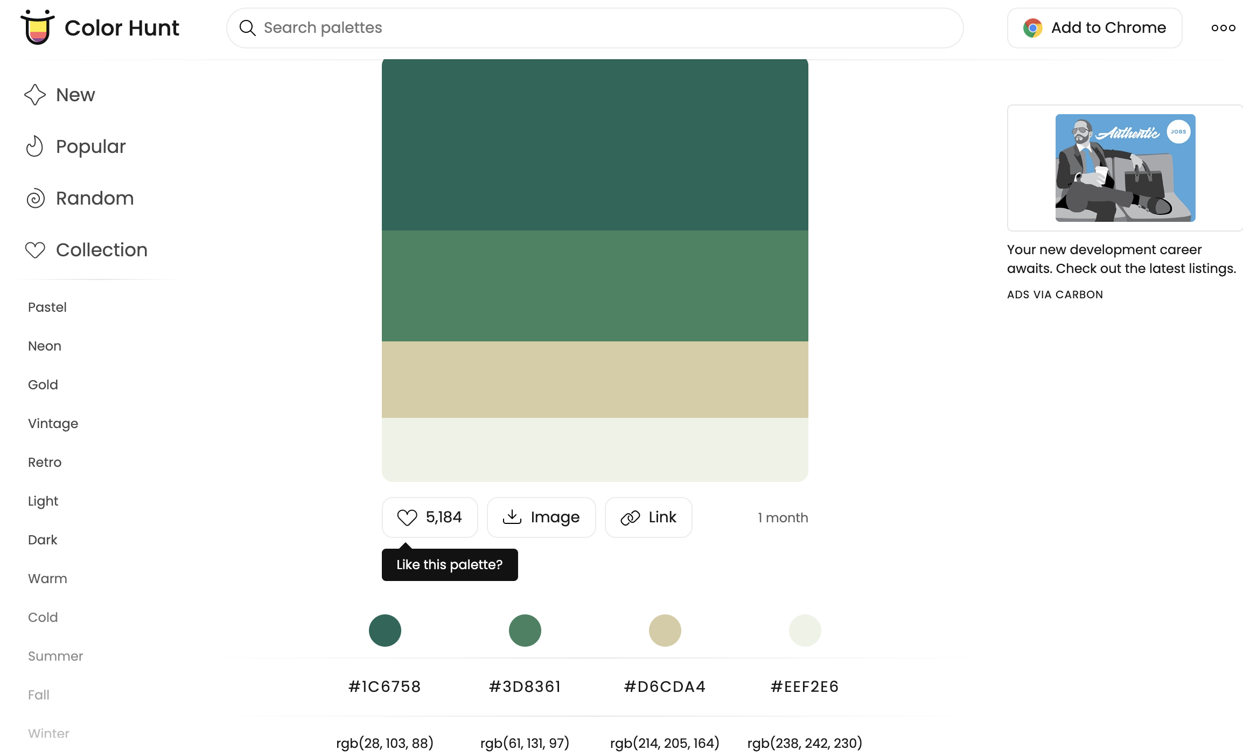Click the medium green color circle

pyautogui.click(x=525, y=631)
